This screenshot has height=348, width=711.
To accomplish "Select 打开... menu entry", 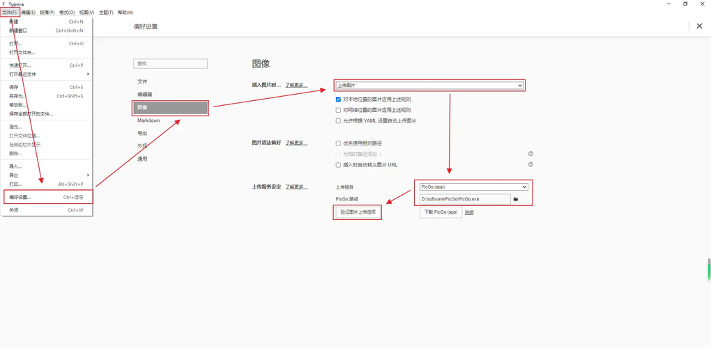I will (x=47, y=44).
